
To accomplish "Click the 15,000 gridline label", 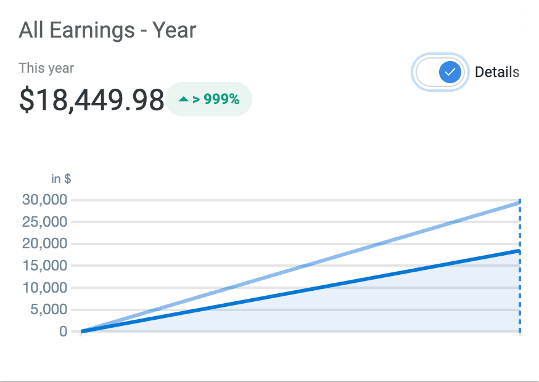I will coord(44,266).
